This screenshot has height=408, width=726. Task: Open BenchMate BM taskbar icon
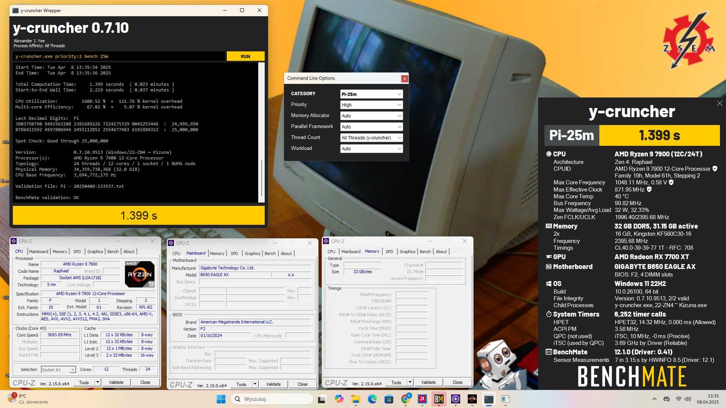point(439,399)
